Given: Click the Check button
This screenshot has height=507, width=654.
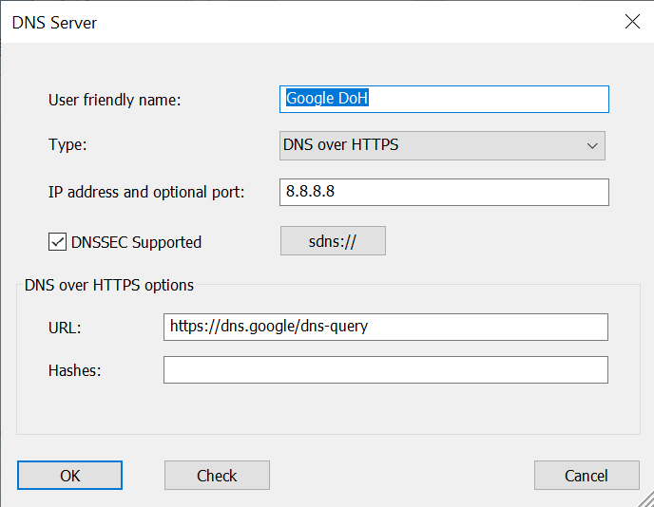Looking at the screenshot, I should point(217,476).
